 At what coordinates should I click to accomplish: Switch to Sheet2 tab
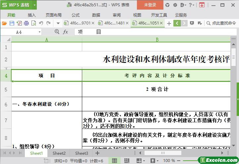click(x=59, y=153)
